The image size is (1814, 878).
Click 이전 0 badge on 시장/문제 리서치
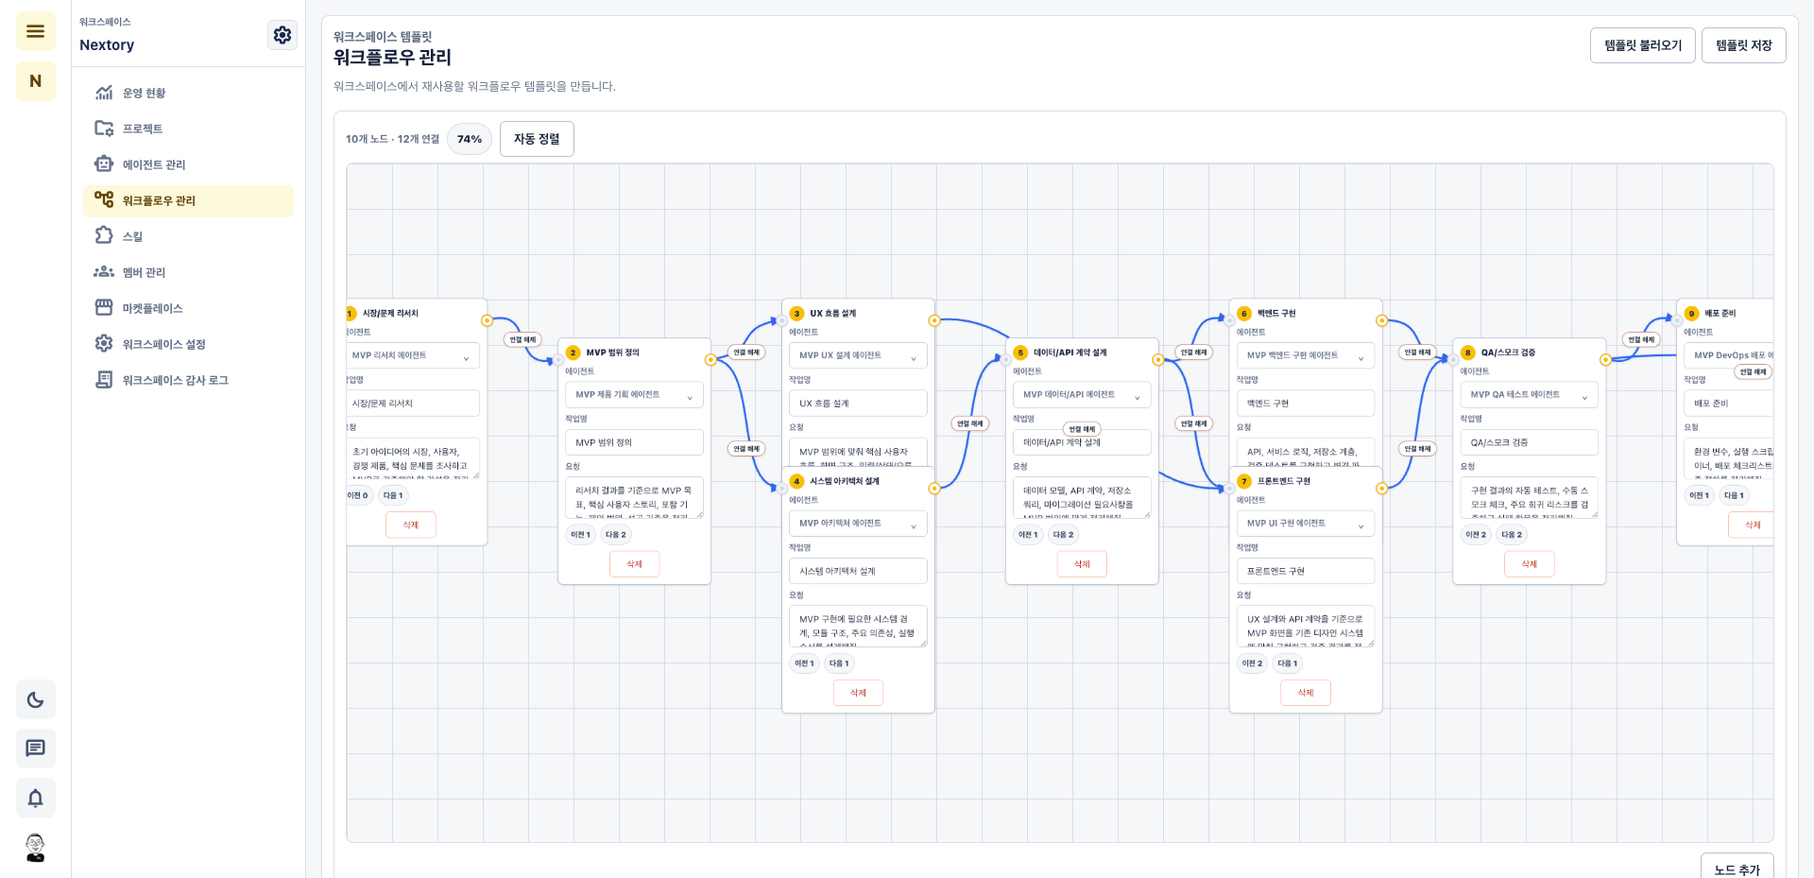(358, 495)
